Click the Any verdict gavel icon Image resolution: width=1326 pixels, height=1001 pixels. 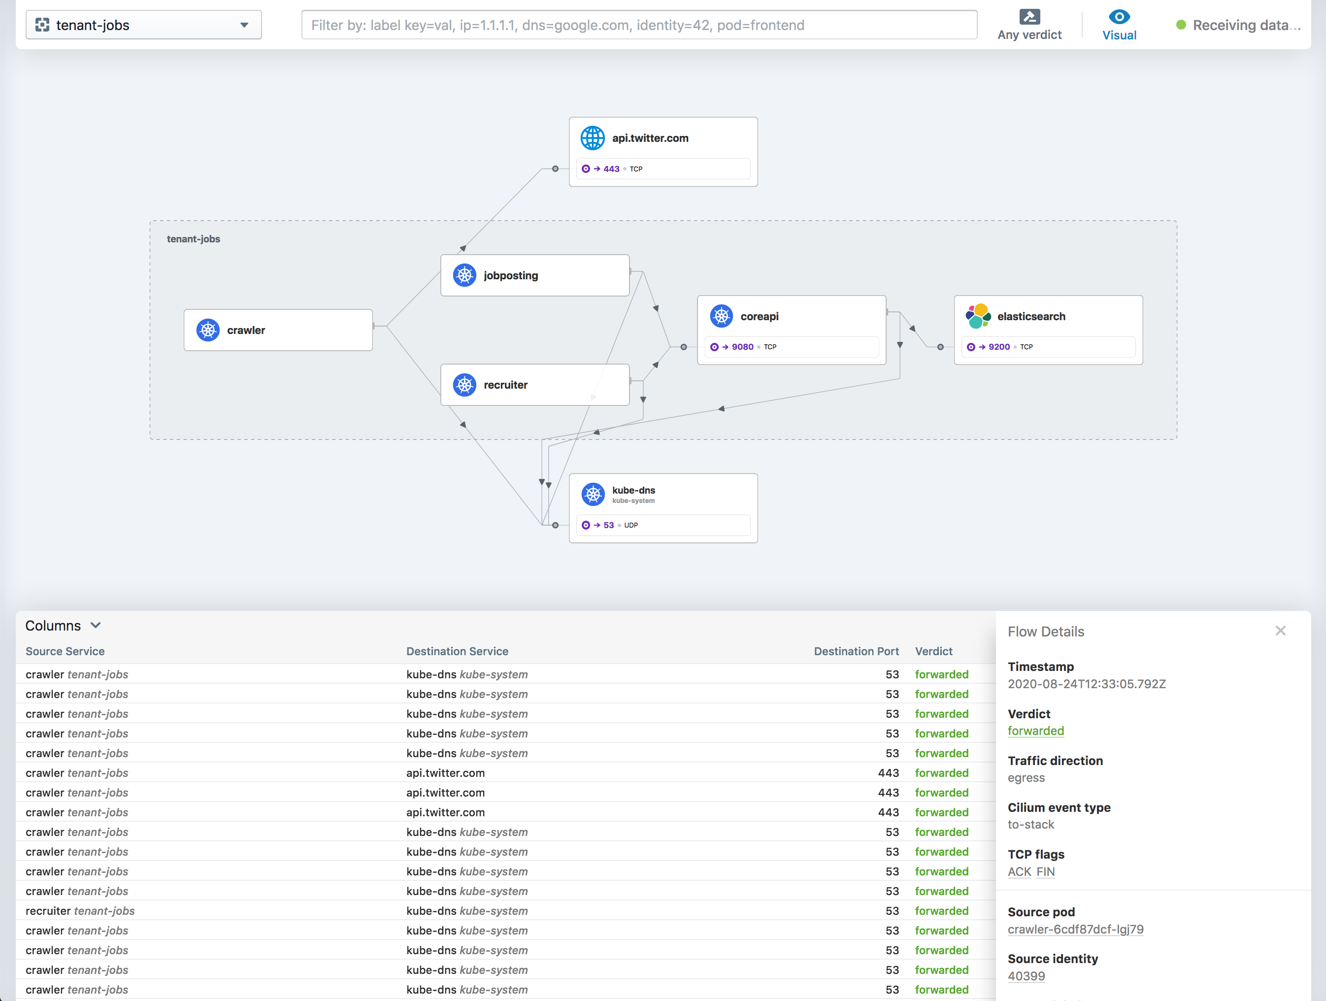click(x=1029, y=17)
